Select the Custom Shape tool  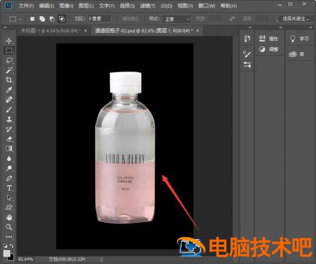coord(9,208)
